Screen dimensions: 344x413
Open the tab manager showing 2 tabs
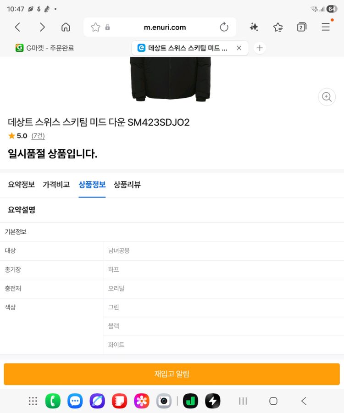tap(301, 27)
